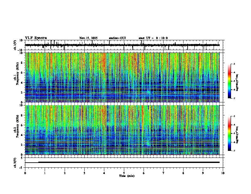The width and height of the screenshot is (251, 194).
Task: Click time axis tick label '8'
Action: click(x=183, y=173)
